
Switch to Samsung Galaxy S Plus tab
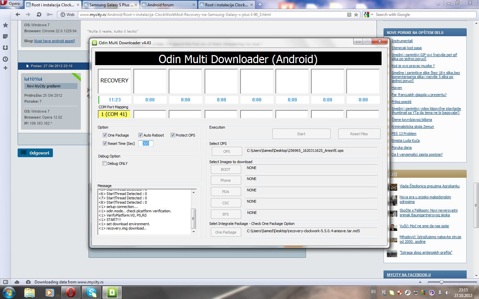pos(111,5)
